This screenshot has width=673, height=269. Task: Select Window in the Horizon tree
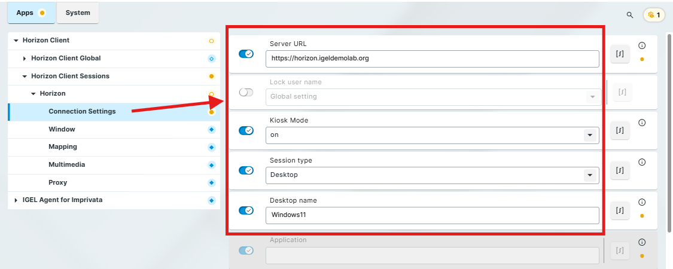(x=62, y=129)
